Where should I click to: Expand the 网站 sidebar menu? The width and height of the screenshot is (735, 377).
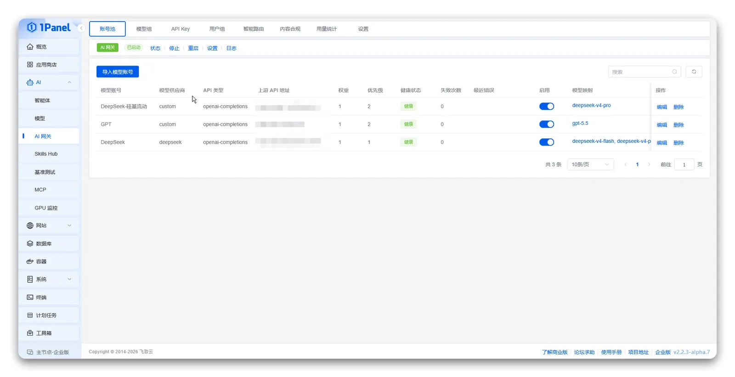(49, 225)
